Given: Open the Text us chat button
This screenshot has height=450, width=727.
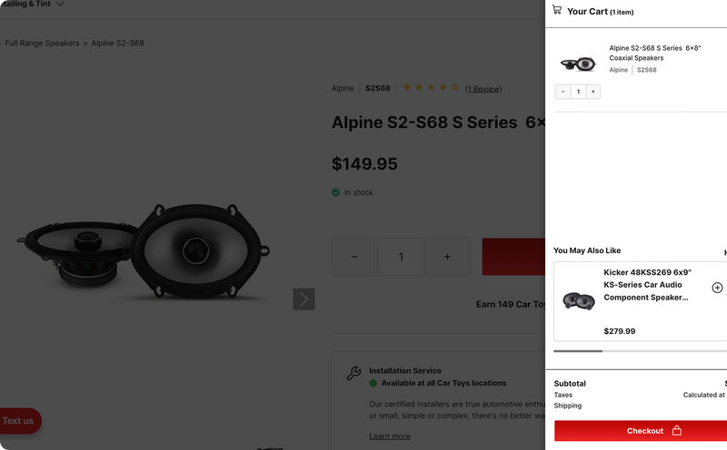Looking at the screenshot, I should (18, 421).
